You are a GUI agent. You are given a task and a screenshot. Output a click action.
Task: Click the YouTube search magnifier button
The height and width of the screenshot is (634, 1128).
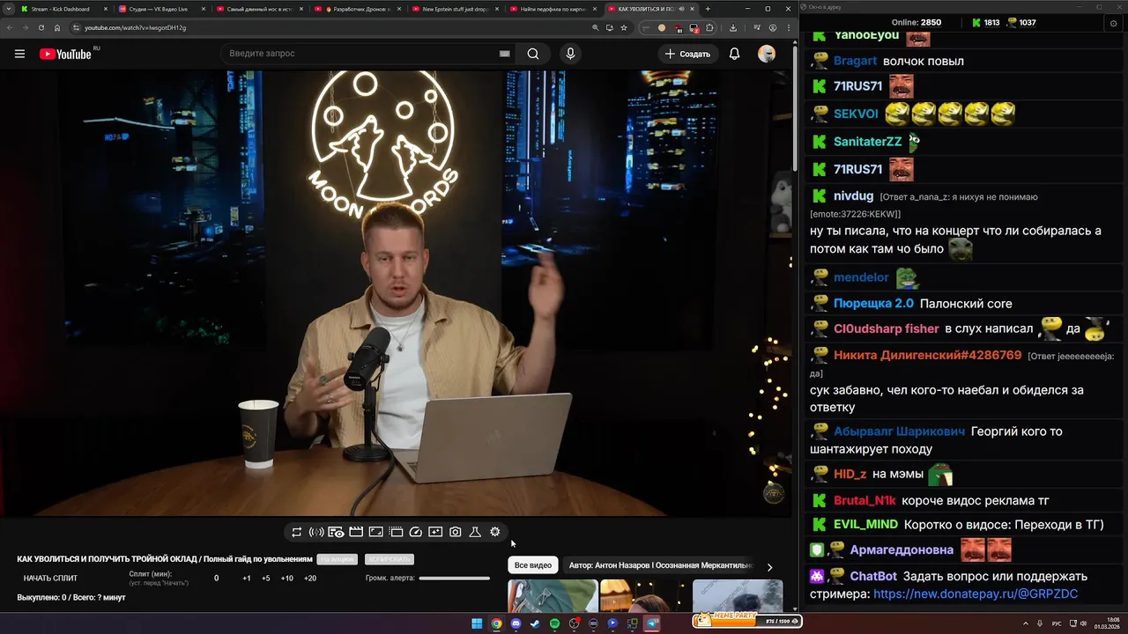click(x=533, y=54)
